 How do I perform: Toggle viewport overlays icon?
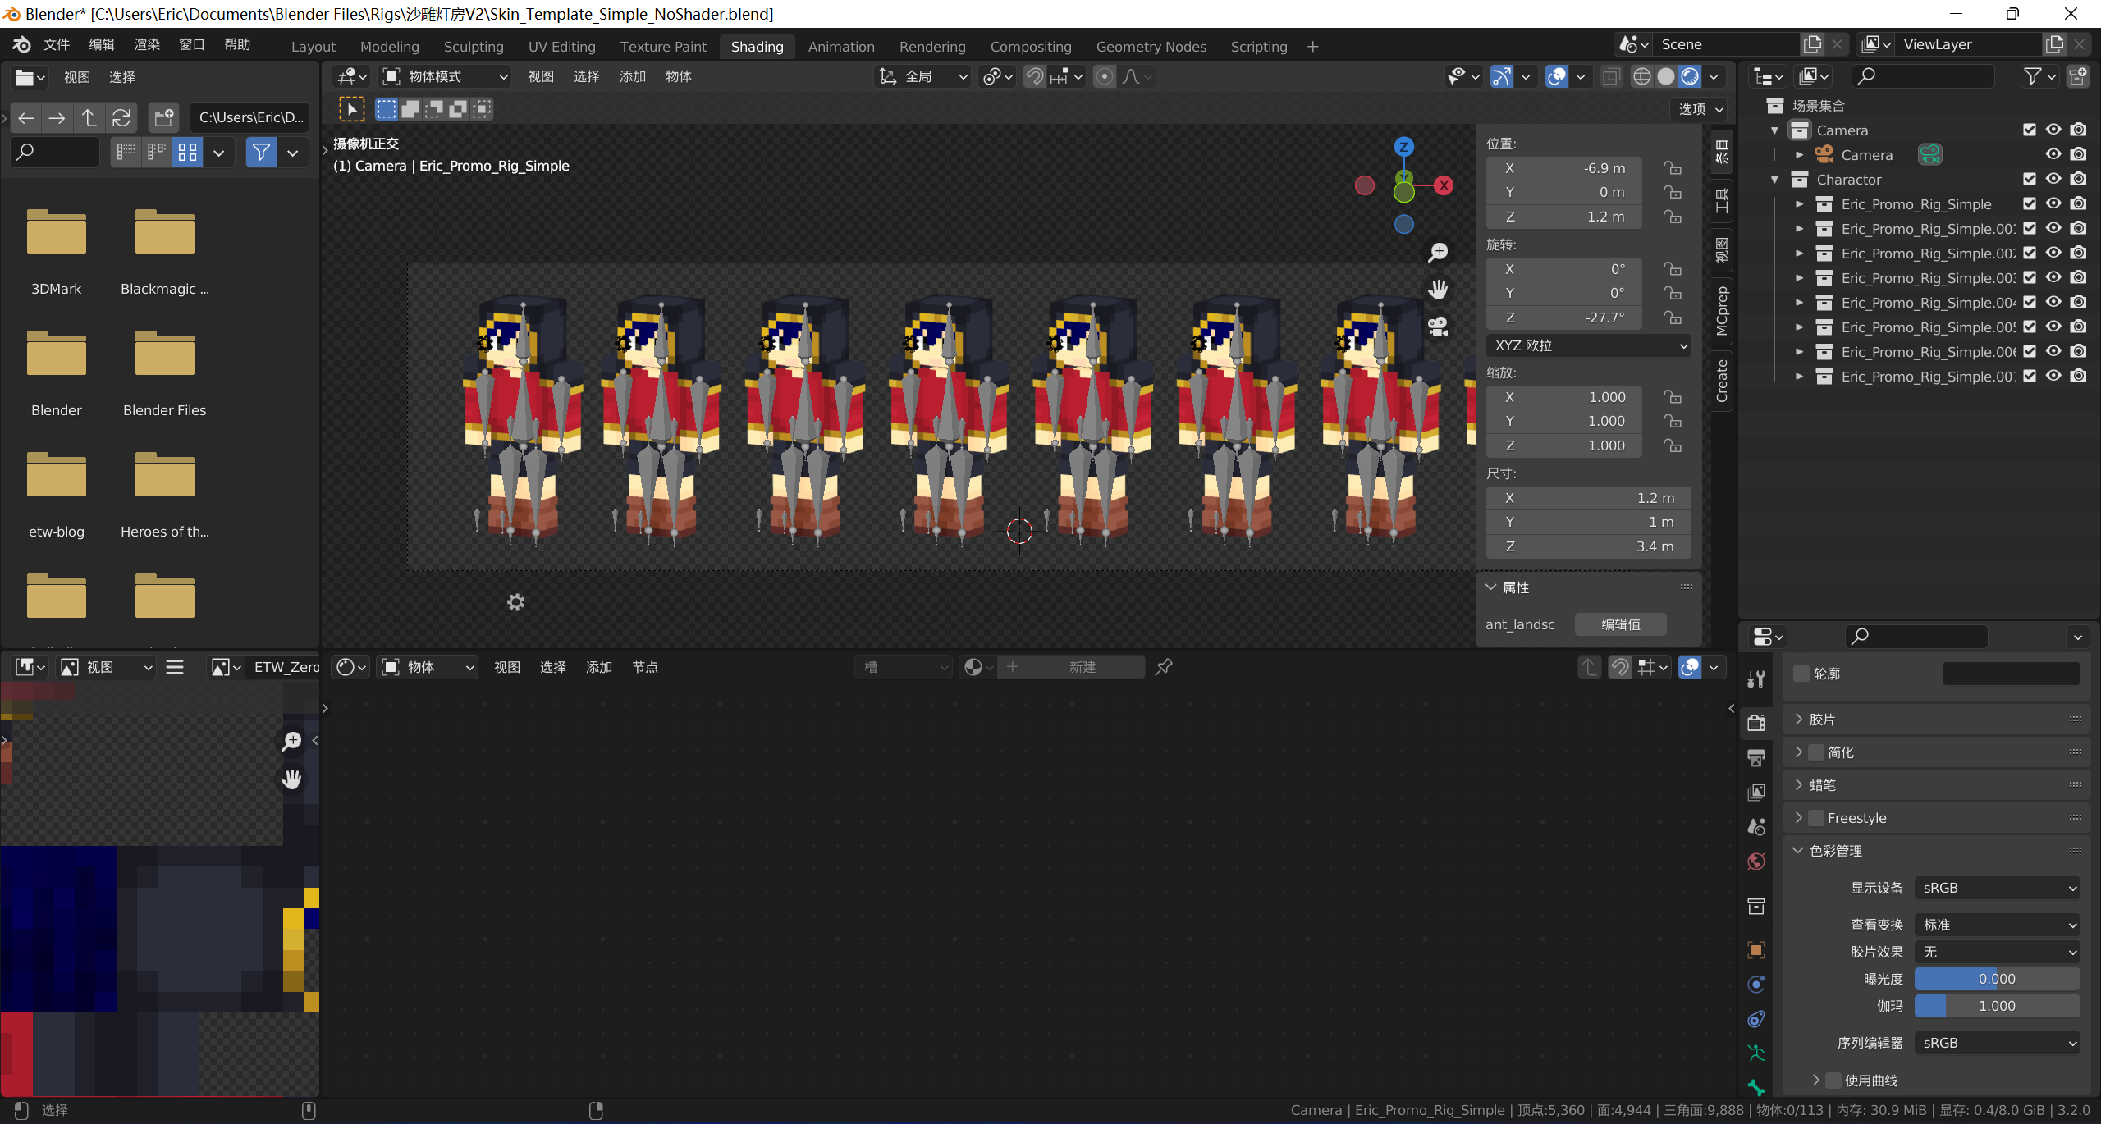tap(1557, 76)
